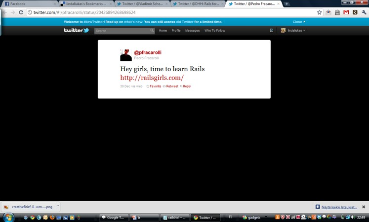
Task: Open the compose new tweet icon
Action: (x=271, y=30)
